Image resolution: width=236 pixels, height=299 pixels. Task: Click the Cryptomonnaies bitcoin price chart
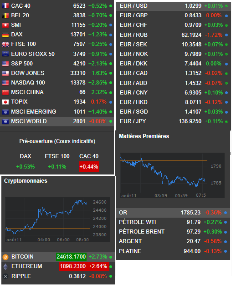coord(57,219)
